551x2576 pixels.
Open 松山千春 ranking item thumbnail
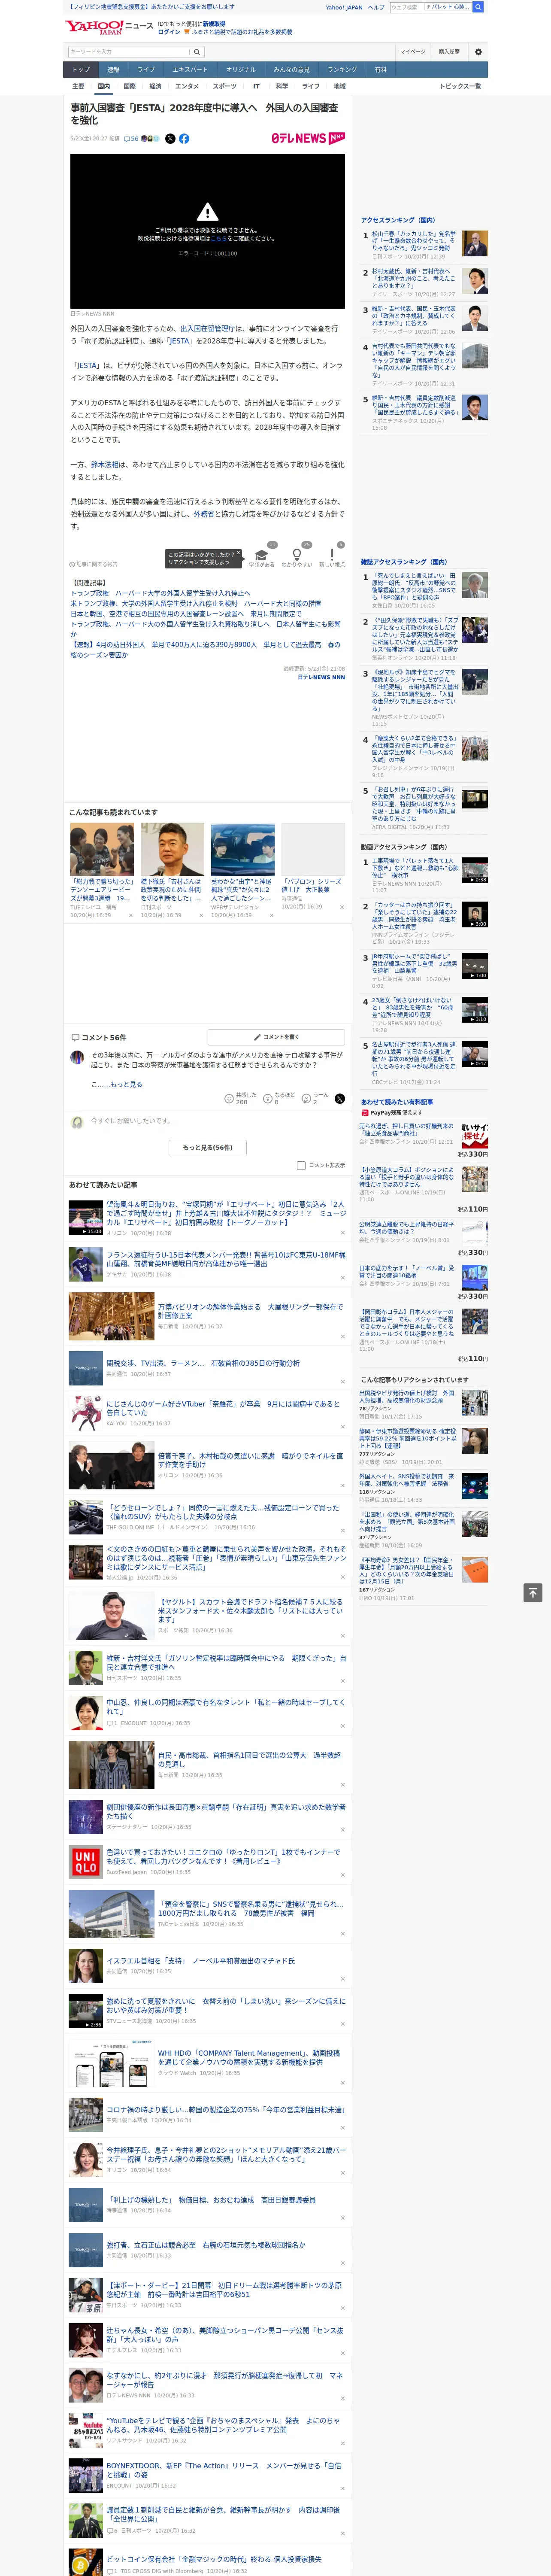[476, 243]
